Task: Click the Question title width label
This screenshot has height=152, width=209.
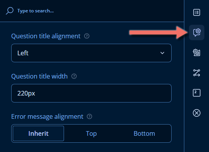Action: pyautogui.click(x=39, y=76)
